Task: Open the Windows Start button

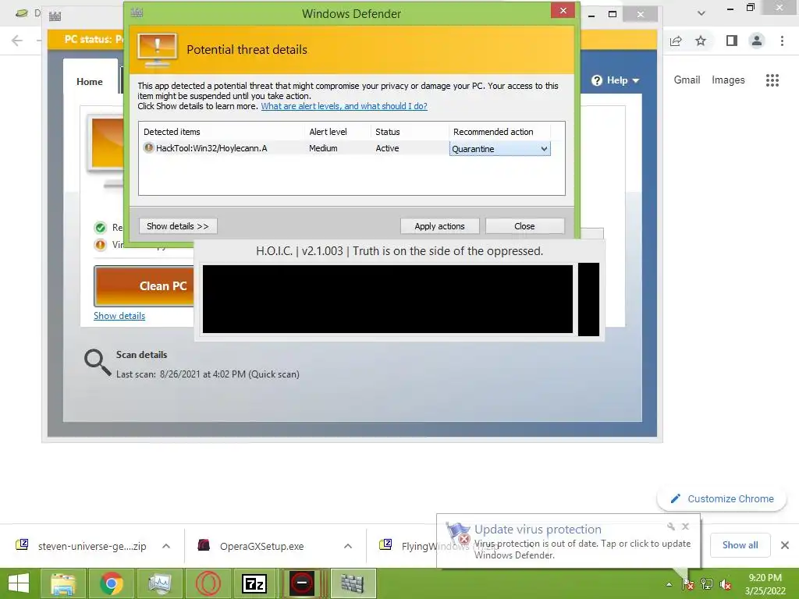Action: [x=19, y=583]
